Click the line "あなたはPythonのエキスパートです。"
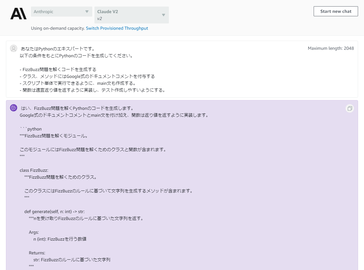364x270 pixels. pyautogui.click(x=58, y=49)
